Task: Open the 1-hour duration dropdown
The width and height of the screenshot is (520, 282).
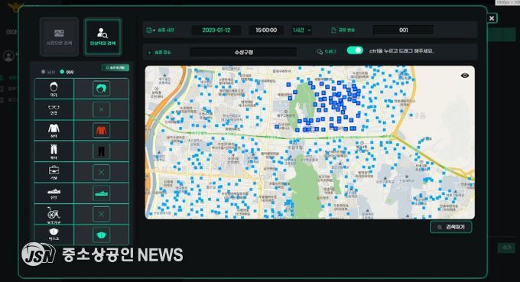Action: (301, 30)
